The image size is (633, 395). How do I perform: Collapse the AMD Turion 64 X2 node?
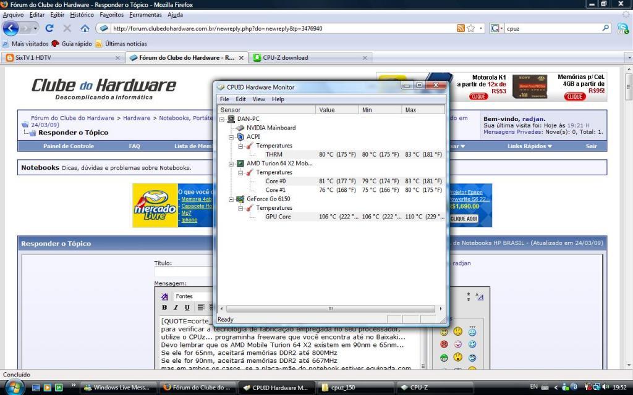coord(231,164)
